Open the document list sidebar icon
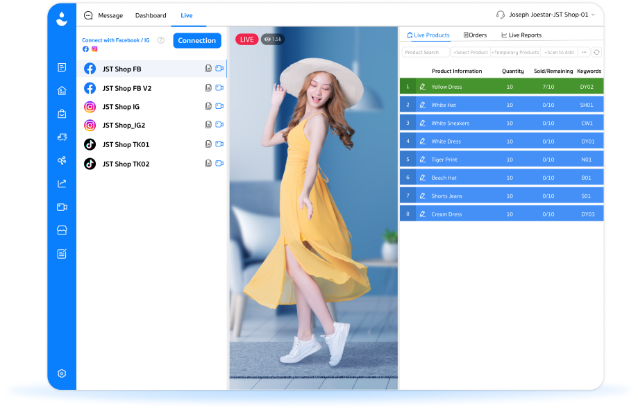This screenshot has height=410, width=638. click(62, 67)
